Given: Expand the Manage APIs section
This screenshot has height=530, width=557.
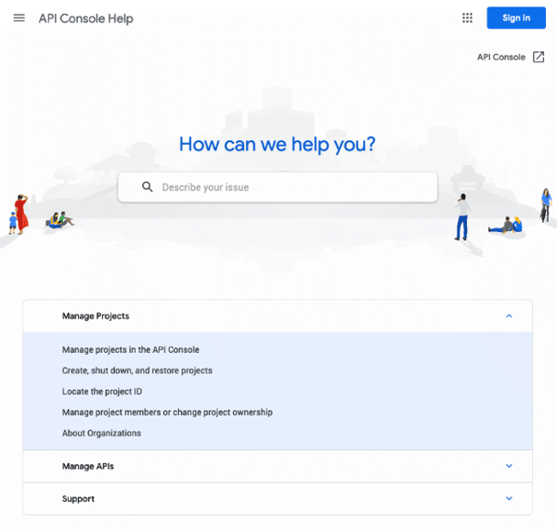Looking at the screenshot, I should click(x=509, y=466).
